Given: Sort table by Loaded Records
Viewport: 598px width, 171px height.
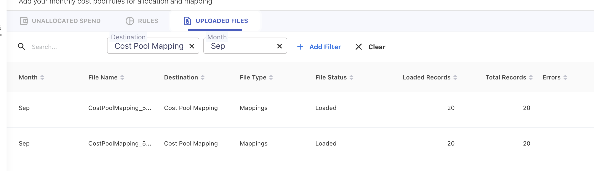Looking at the screenshot, I should click(455, 77).
